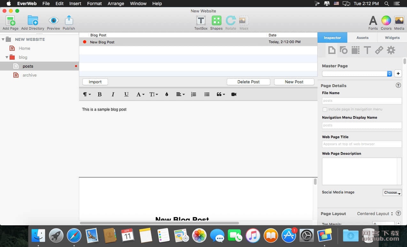Select the archive page in sidebar

tap(29, 75)
